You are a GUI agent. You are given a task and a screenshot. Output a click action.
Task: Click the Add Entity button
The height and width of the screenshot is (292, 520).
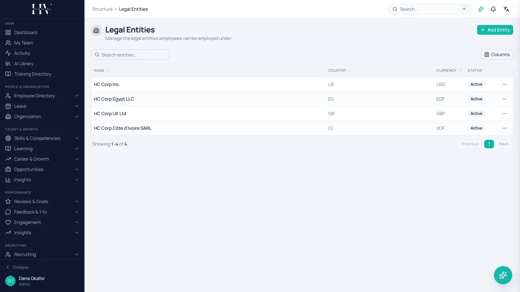[495, 30]
